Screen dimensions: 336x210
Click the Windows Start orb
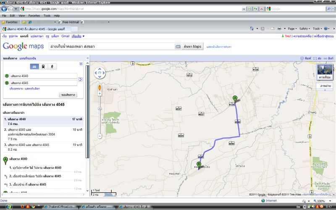[x=9, y=207]
